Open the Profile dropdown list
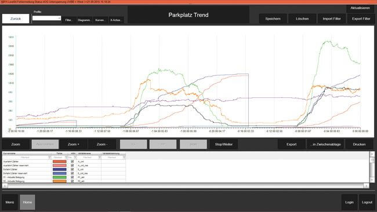 tap(46, 19)
